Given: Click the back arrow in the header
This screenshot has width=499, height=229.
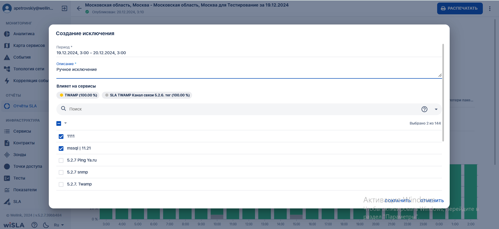Looking at the screenshot, I should pos(79,8).
